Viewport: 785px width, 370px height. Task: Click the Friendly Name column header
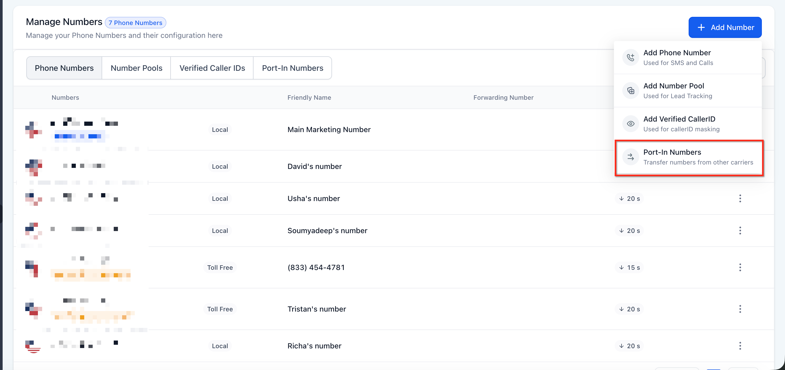tap(309, 97)
